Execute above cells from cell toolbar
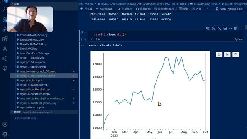The height and width of the screenshot is (139, 247). [x=213, y=28]
